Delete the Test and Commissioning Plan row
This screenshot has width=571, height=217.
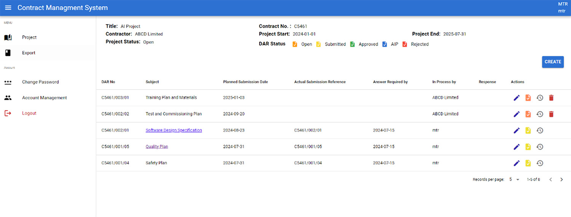[x=551, y=114]
